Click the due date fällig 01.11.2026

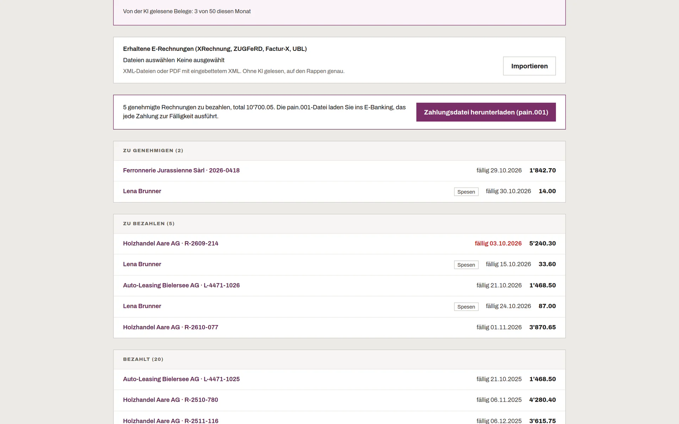(x=499, y=327)
